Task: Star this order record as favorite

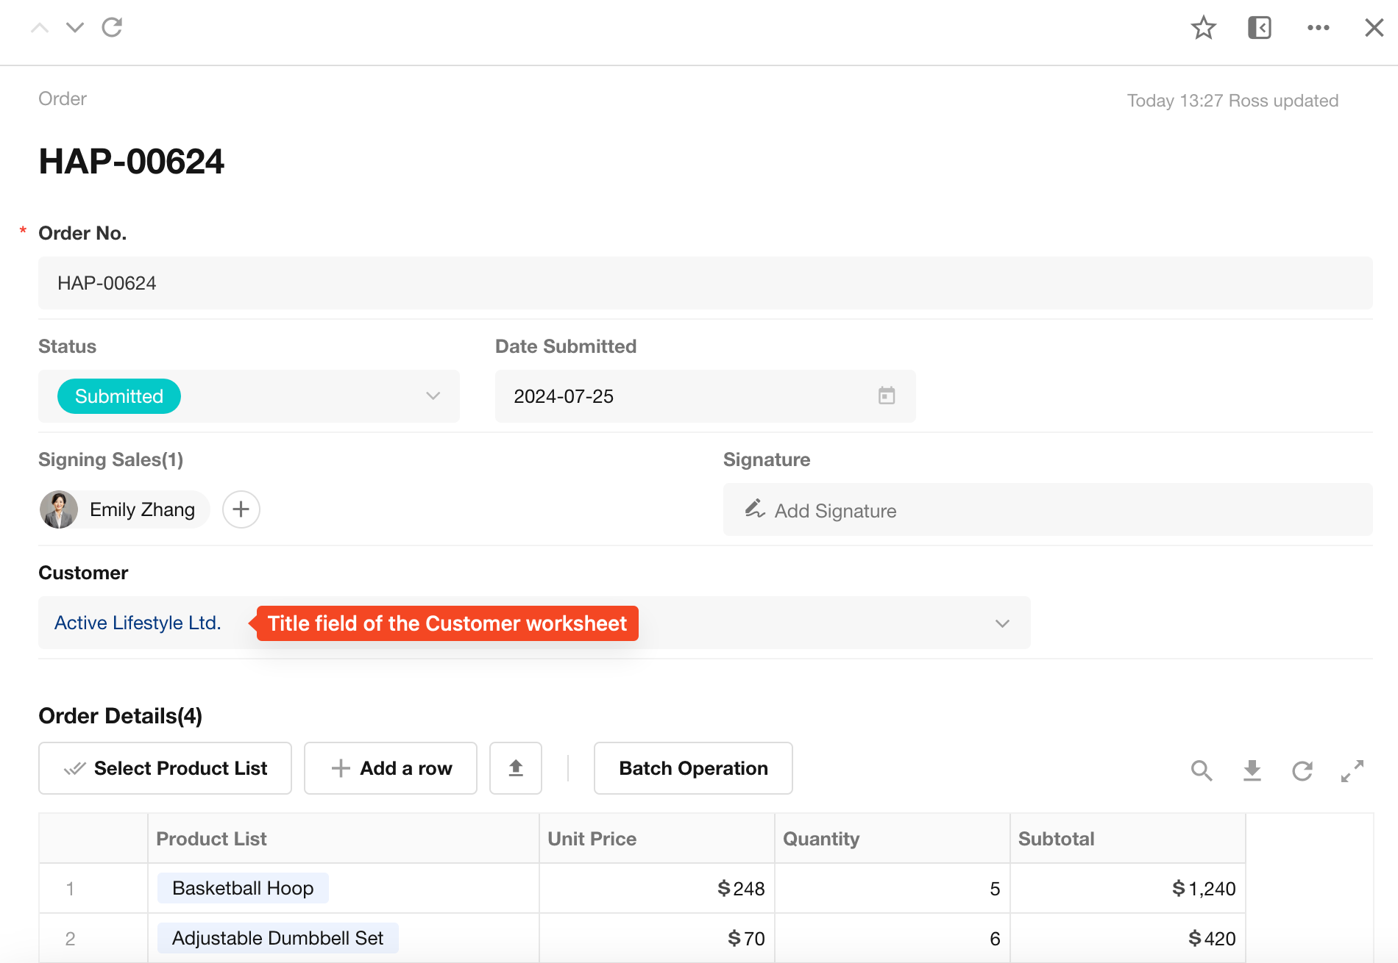Action: click(1203, 28)
